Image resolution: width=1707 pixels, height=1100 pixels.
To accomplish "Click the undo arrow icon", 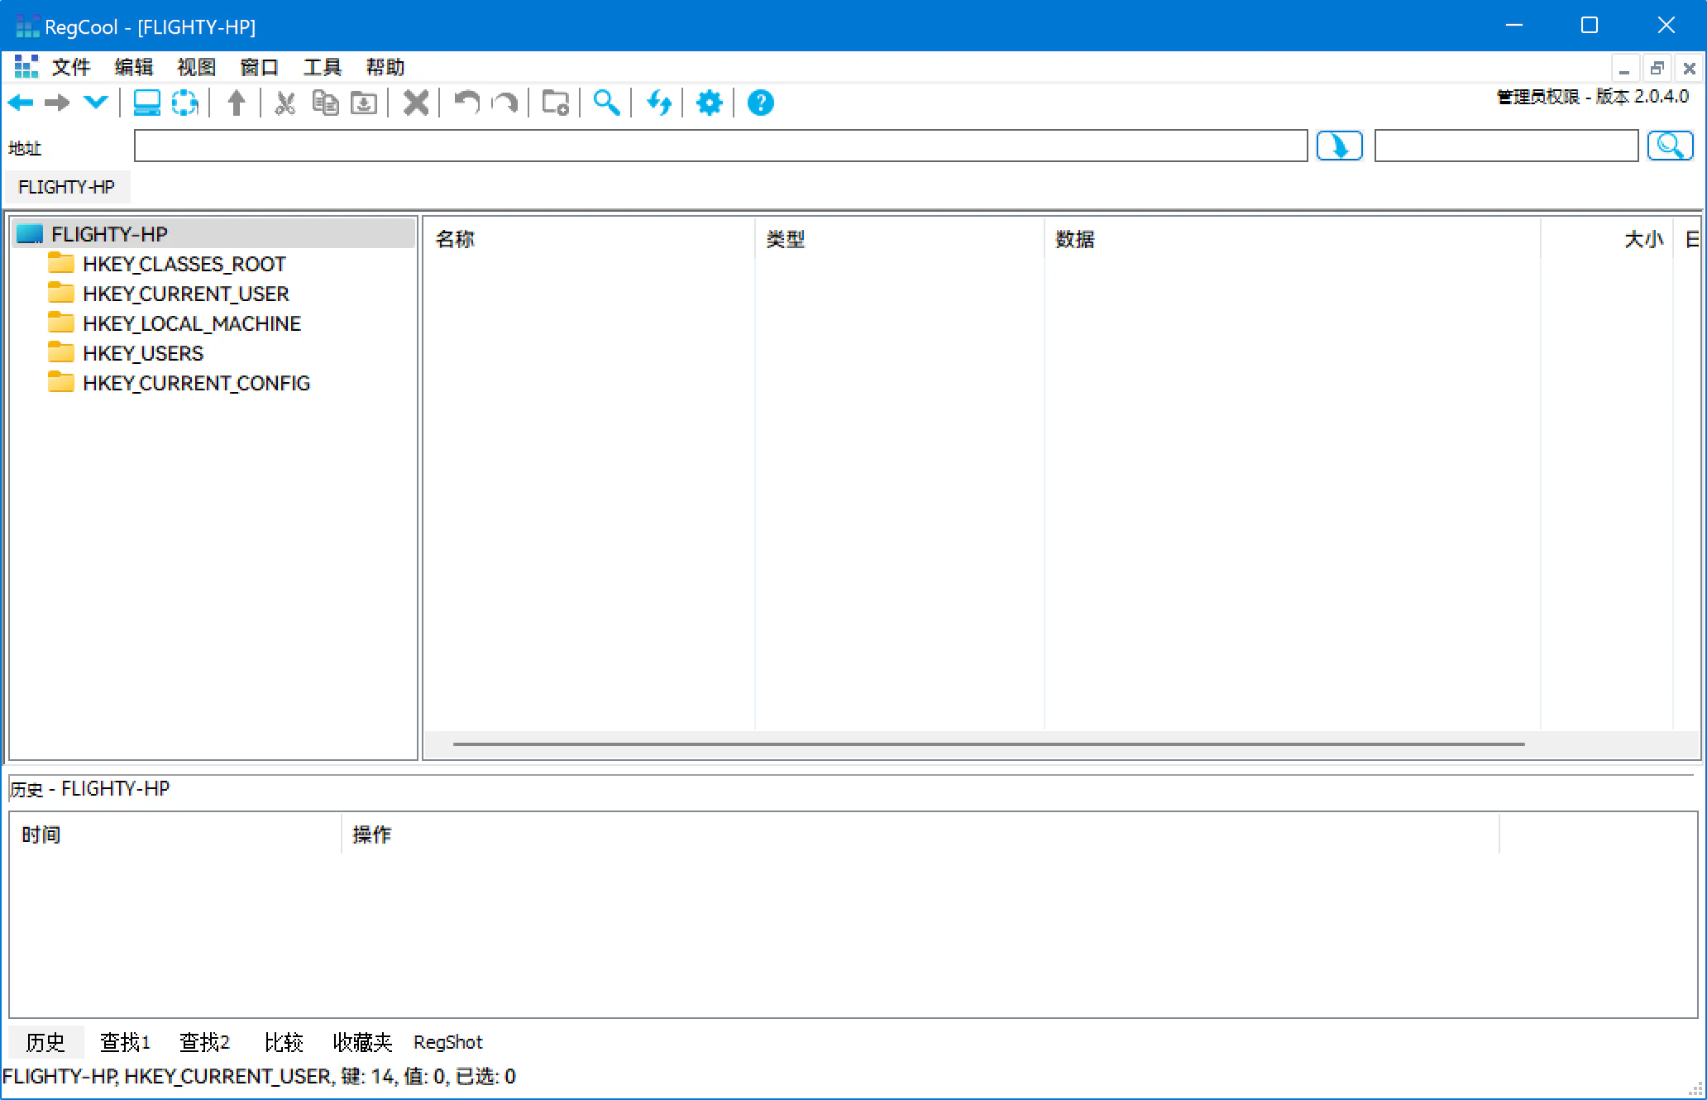I will pos(466,103).
